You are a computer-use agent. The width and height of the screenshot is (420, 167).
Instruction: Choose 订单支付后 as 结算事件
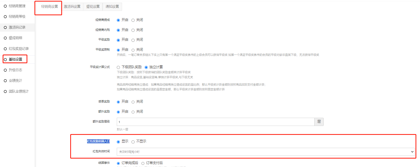tap(143, 163)
